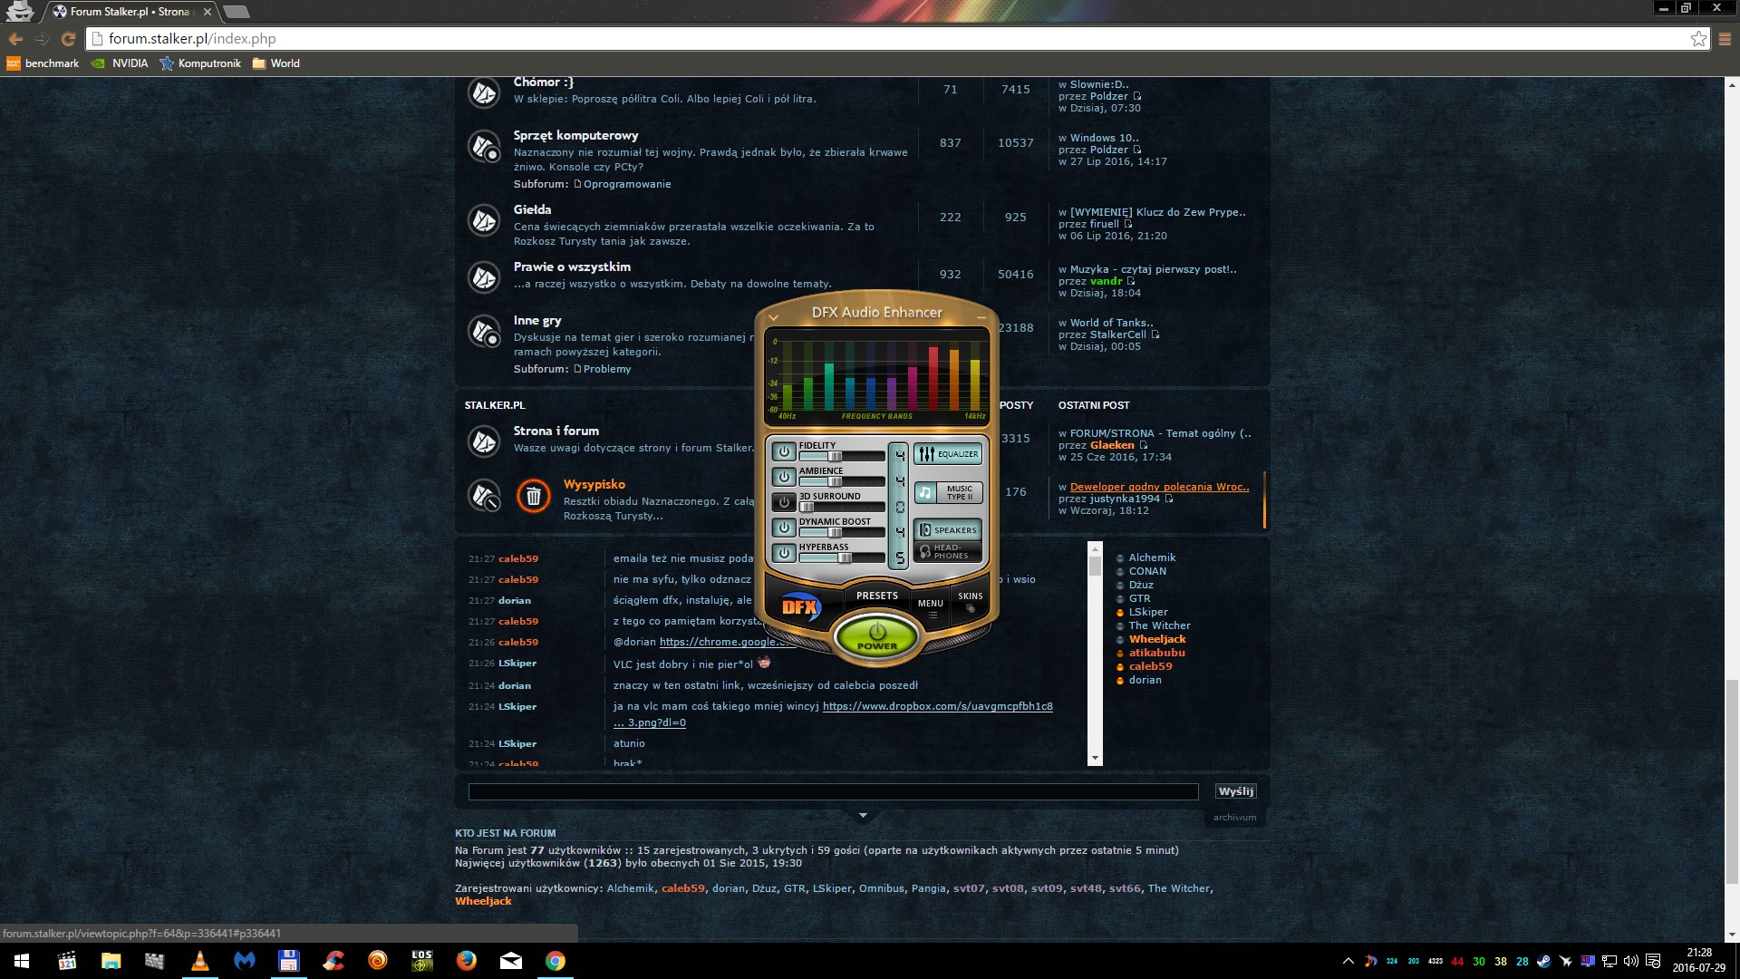This screenshot has height=979, width=1740.
Task: Open Malwarebytes from the taskbar
Action: coord(245,961)
